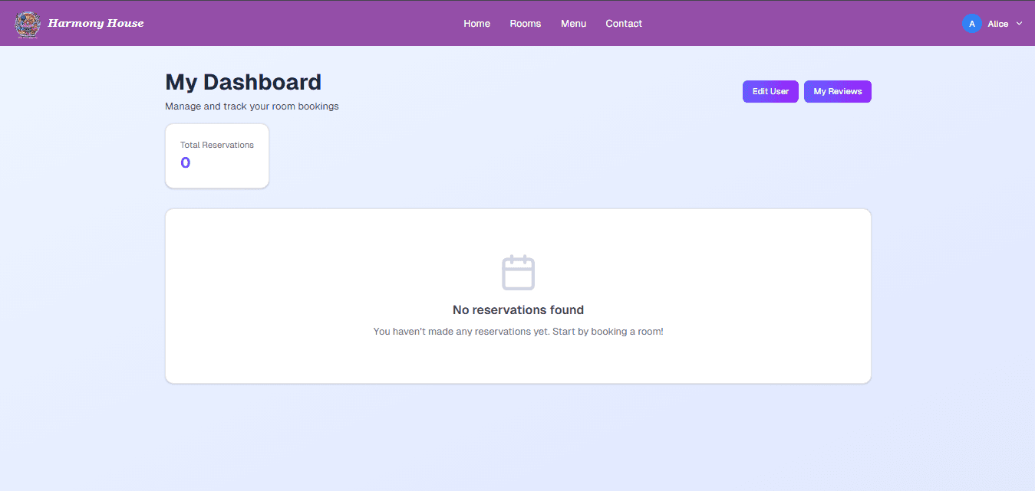Expand the user menu chevron arrow

[1019, 24]
